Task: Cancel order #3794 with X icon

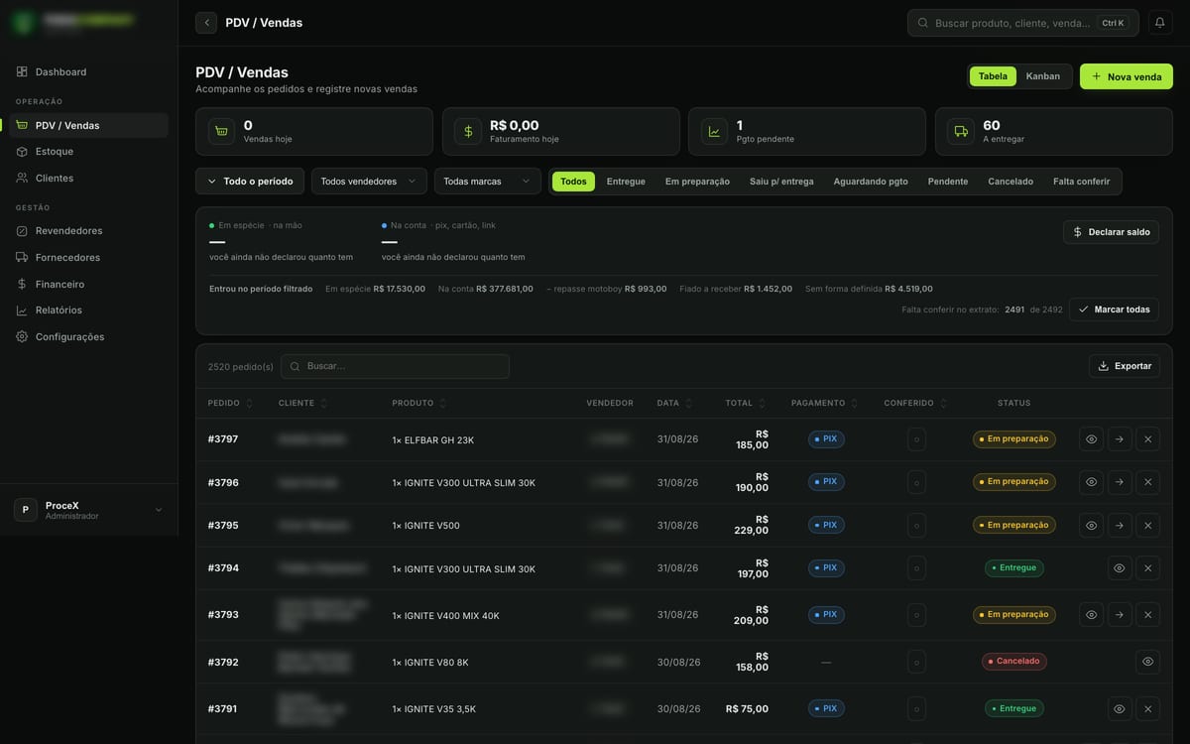Action: [x=1147, y=568]
